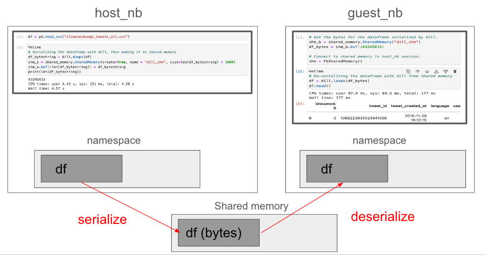Move the guest_nb cell down with arrow icon
Screen dimensions: 485x255
tap(427, 71)
